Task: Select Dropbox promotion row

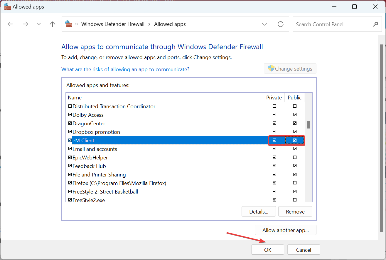Action: pos(185,132)
